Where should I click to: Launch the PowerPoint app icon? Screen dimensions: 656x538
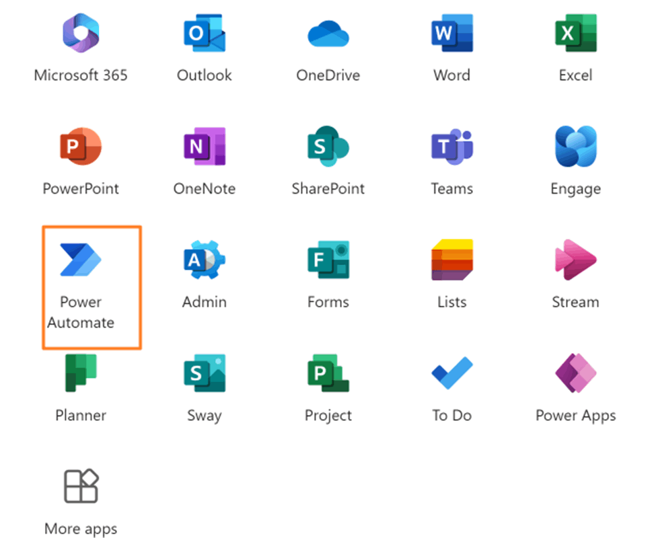(81, 147)
